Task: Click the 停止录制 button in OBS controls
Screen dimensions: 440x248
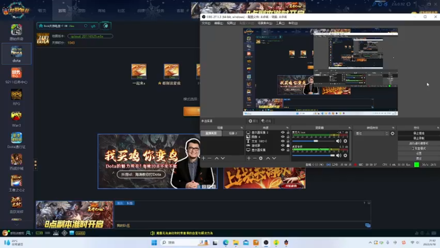Action: (x=419, y=138)
